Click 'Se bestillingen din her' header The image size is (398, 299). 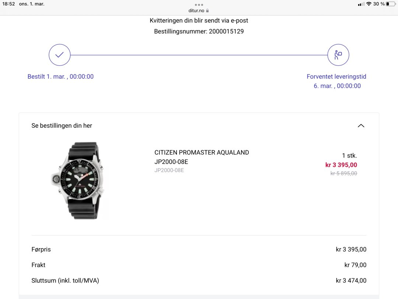tap(62, 126)
